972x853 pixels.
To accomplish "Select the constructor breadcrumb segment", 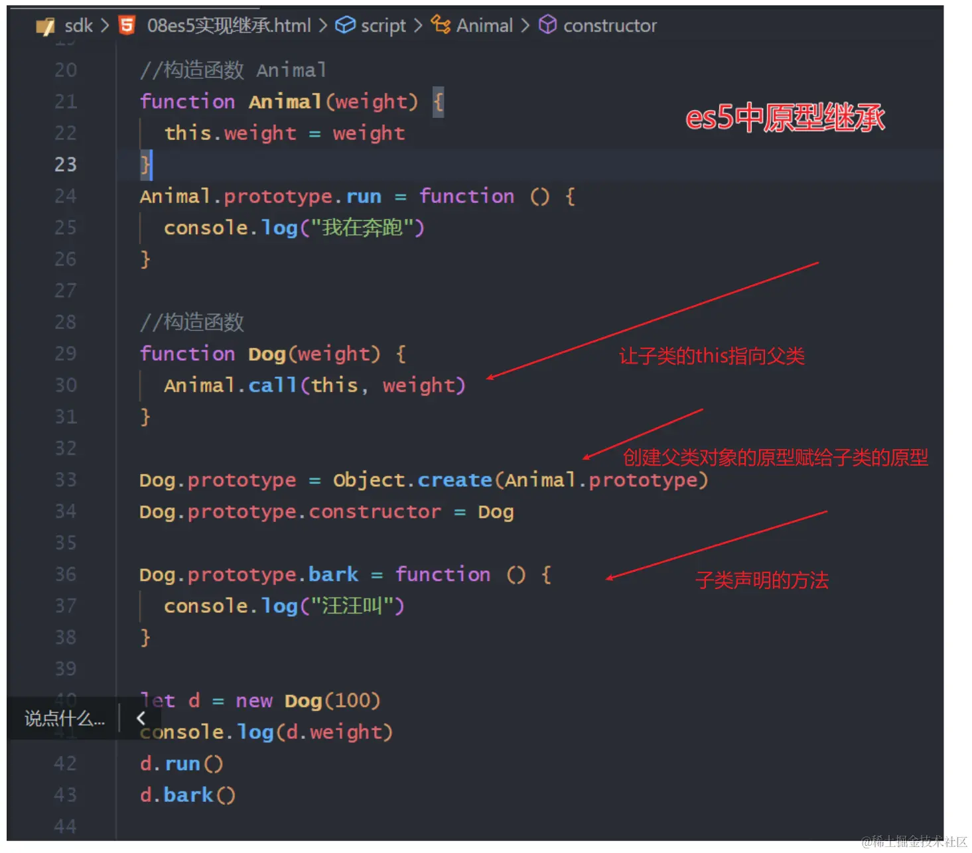I will [610, 26].
